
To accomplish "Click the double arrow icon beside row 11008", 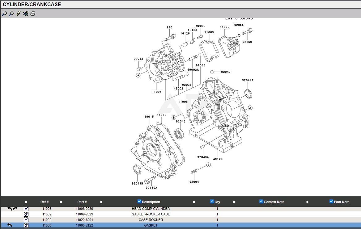I will [x=12, y=208].
